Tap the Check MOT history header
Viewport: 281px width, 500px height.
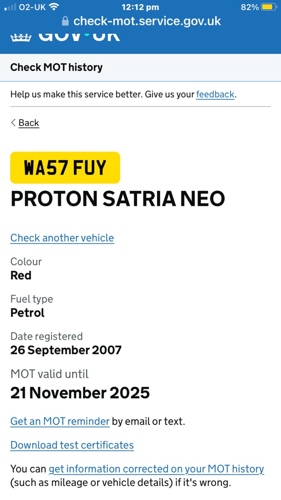pos(57,67)
